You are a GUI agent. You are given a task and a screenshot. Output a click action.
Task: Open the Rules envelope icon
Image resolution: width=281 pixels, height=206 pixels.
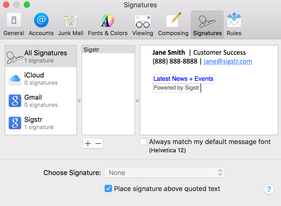(x=234, y=20)
